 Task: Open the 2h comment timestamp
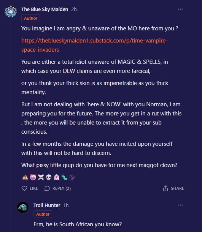coord(74,9)
